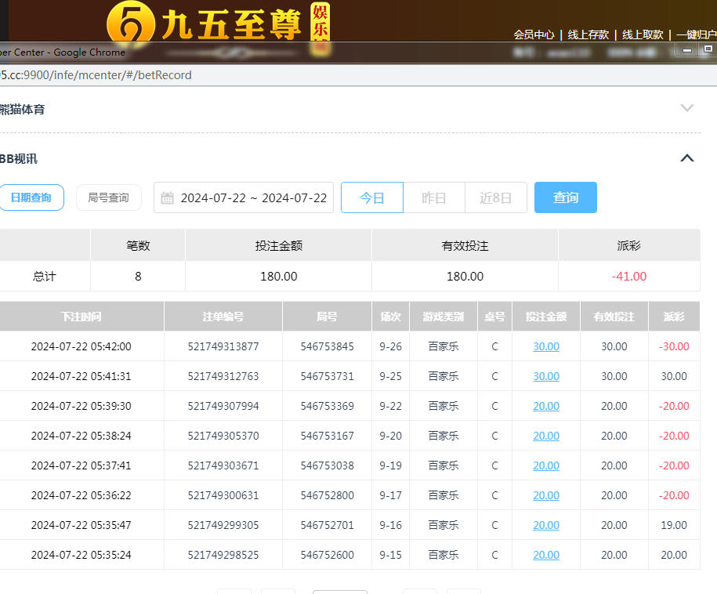717x594 pixels.
Task: Expand the 熊猫体育 section chevron
Action: coord(687,108)
